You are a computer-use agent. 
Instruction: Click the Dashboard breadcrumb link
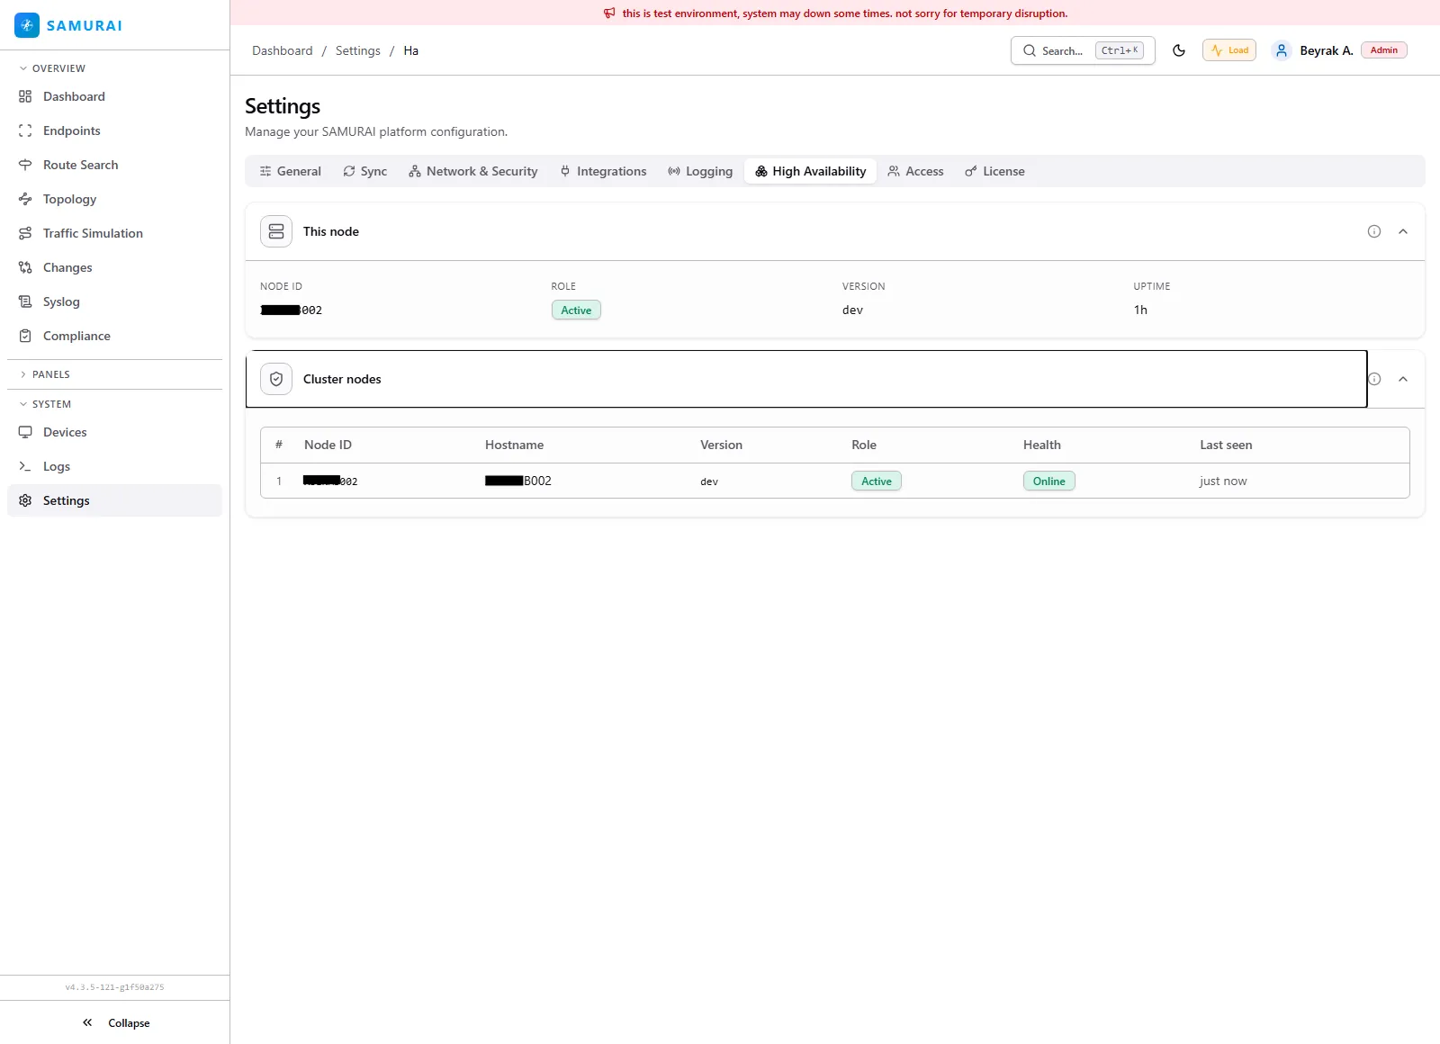[283, 50]
